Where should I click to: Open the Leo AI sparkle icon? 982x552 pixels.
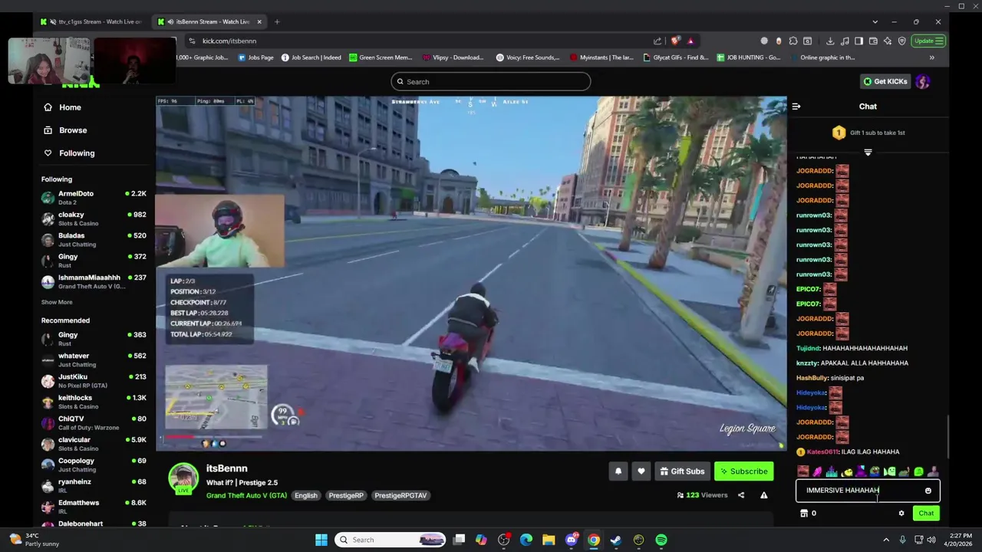pos(888,41)
